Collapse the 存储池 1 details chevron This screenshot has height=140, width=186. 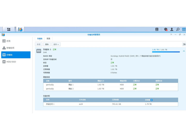click(x=184, y=51)
